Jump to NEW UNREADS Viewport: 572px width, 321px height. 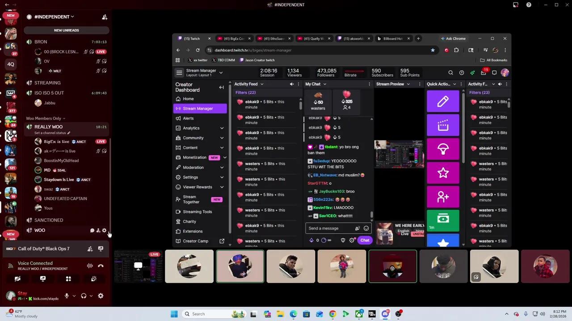pyautogui.click(x=66, y=30)
